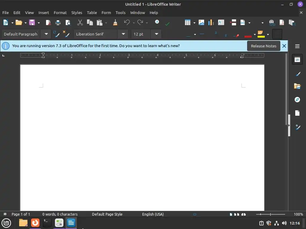Apply yellow highlighting color
Image resolution: width=306 pixels, height=229 pixels.
pyautogui.click(x=261, y=34)
